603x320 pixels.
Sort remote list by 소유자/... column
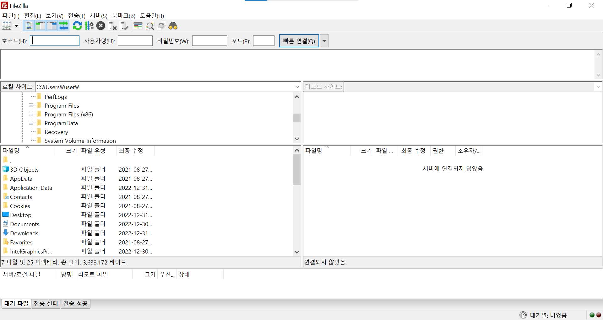click(x=469, y=151)
